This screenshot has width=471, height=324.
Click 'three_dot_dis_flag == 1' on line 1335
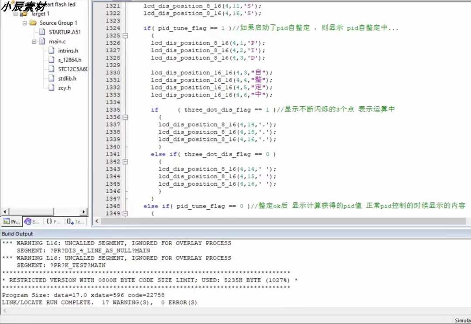pos(227,110)
